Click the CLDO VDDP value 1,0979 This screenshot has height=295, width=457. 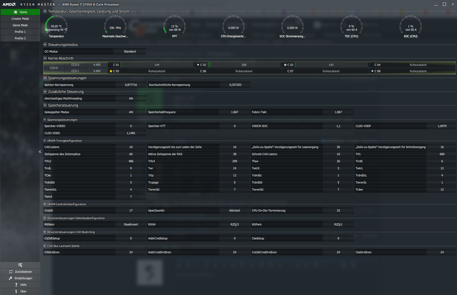442,126
